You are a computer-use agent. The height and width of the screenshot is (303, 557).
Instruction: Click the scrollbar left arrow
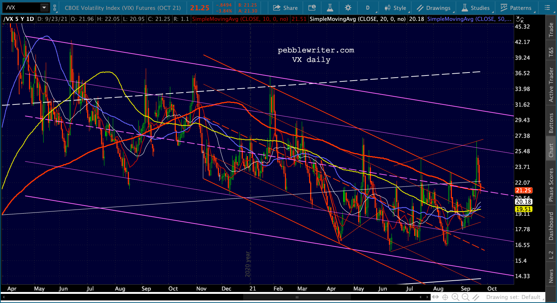3,297
